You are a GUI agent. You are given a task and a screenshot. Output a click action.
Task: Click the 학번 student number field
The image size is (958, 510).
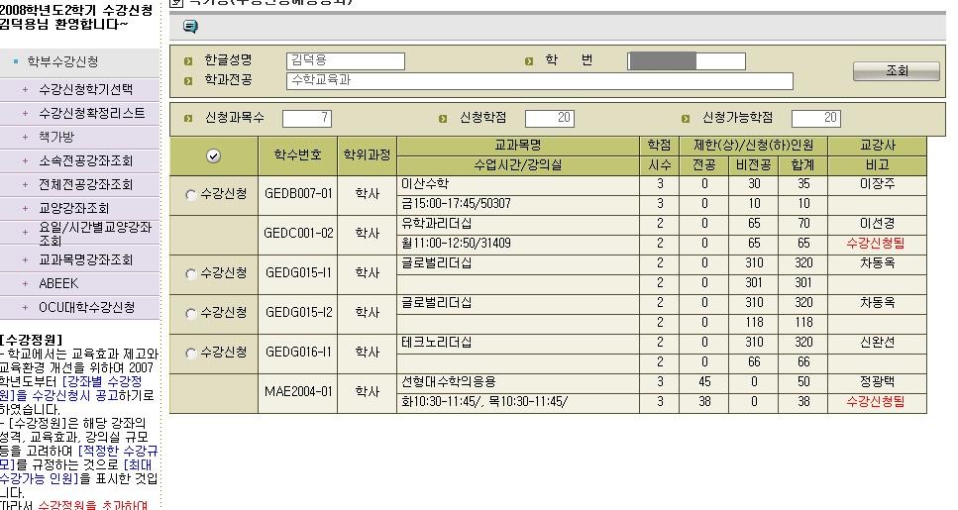click(x=687, y=61)
